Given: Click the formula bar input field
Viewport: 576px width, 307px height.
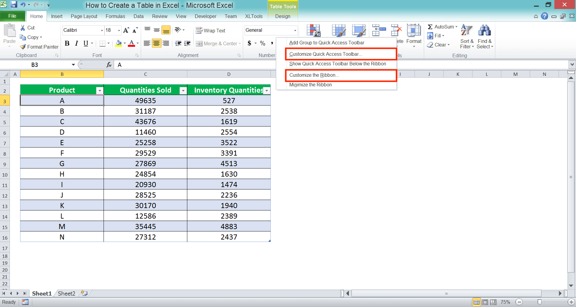Looking at the screenshot, I should pyautogui.click(x=342, y=65).
